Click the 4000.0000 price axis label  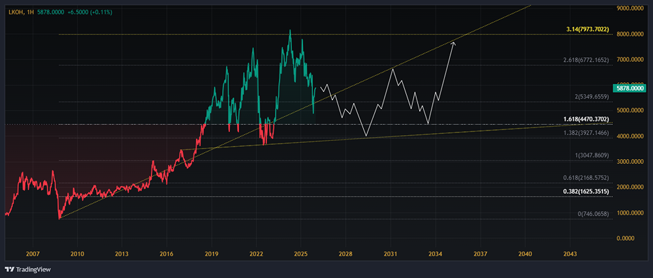[629, 136]
